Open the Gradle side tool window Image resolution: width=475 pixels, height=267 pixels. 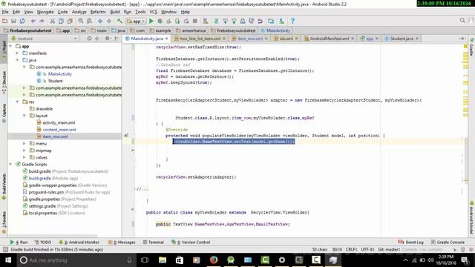click(471, 47)
